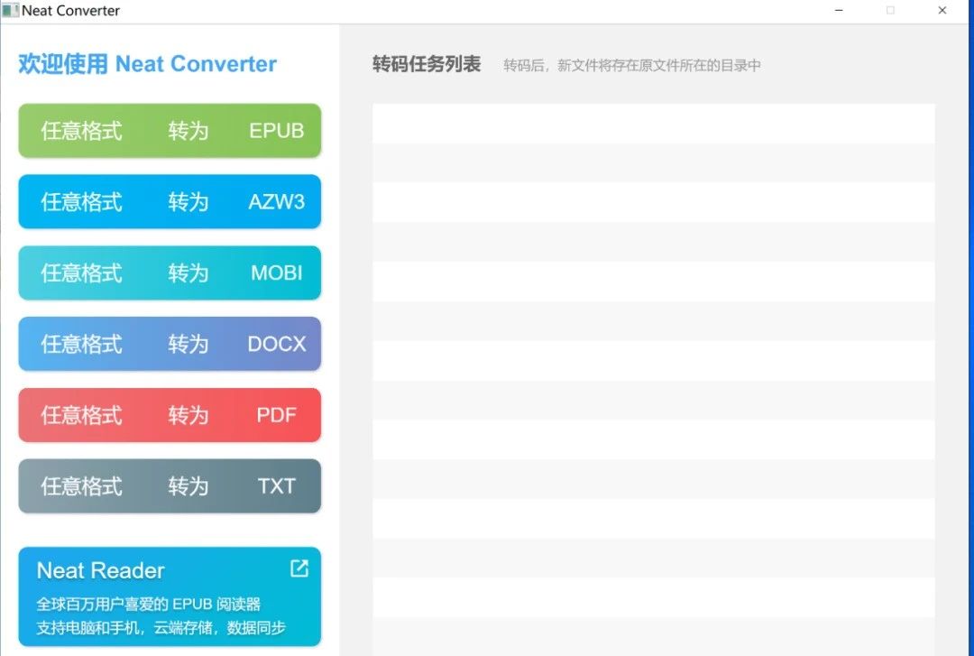Select the red PDF conversion button
Viewport: 974px width, 656px height.
coord(170,415)
